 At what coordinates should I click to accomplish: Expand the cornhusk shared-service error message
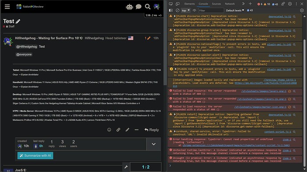pyautogui.click(x=174, y=131)
